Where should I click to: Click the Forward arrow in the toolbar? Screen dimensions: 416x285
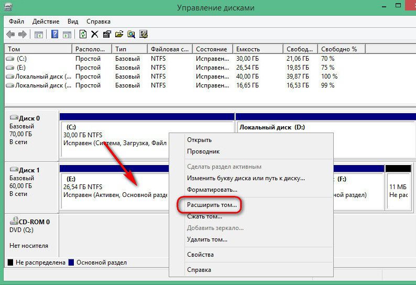point(23,35)
